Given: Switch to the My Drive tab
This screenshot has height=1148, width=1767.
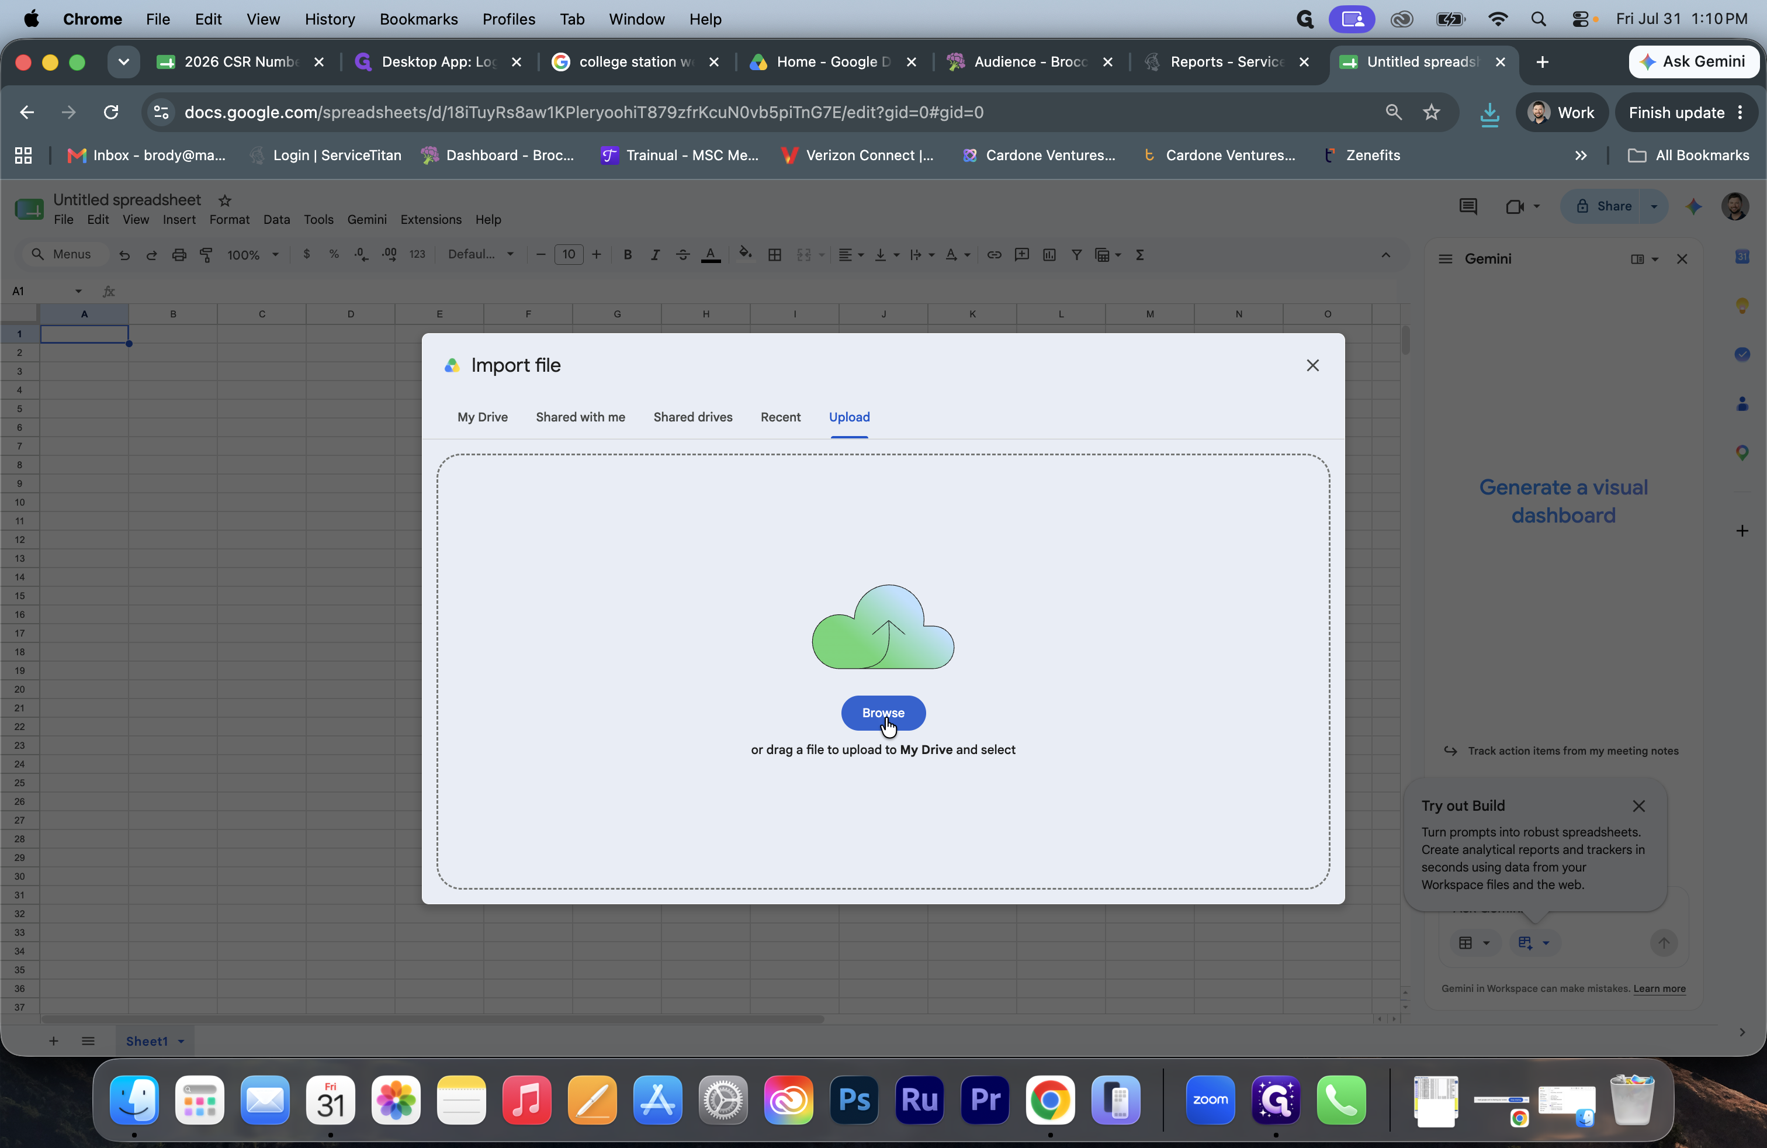Looking at the screenshot, I should pos(482,417).
